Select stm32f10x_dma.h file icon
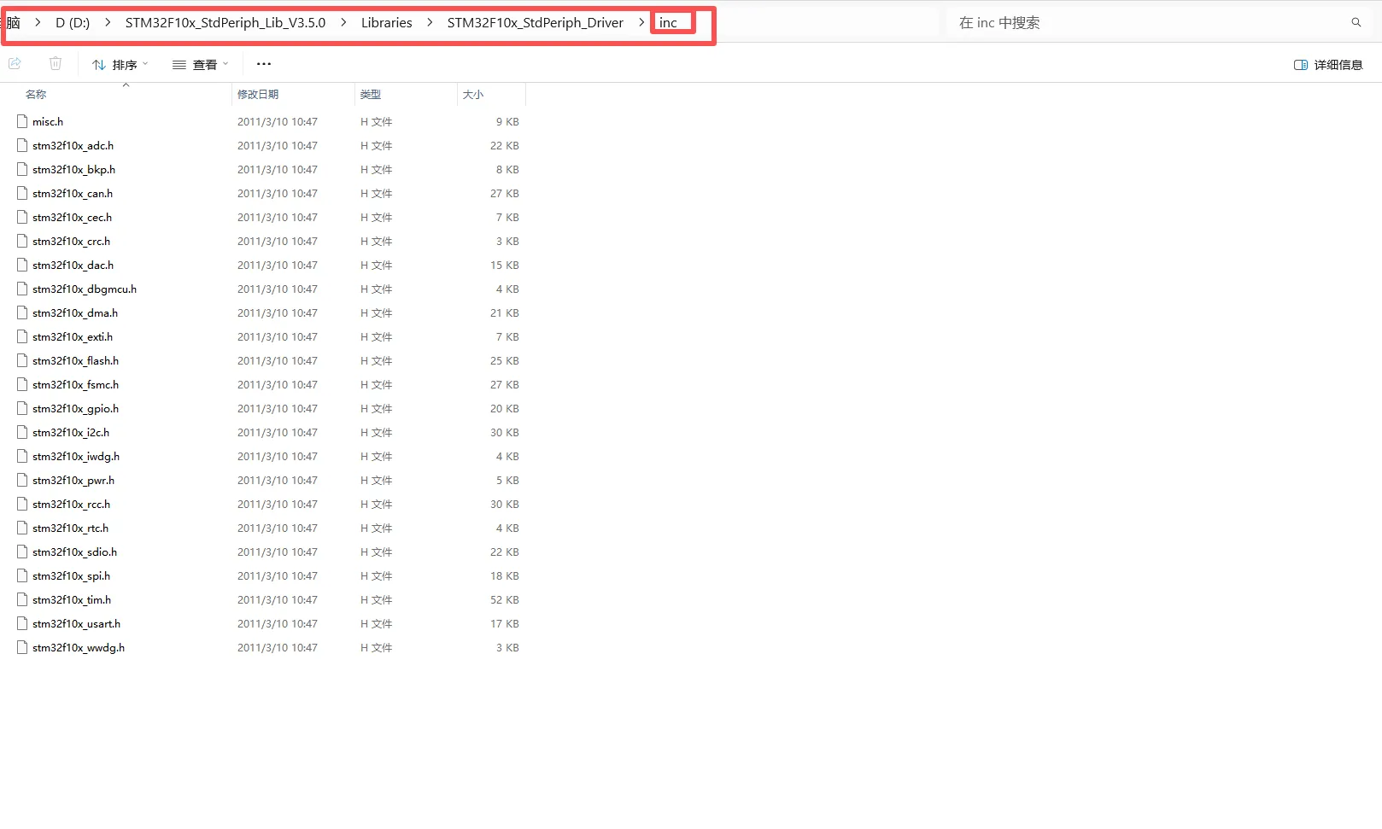This screenshot has width=1382, height=829. (x=22, y=313)
